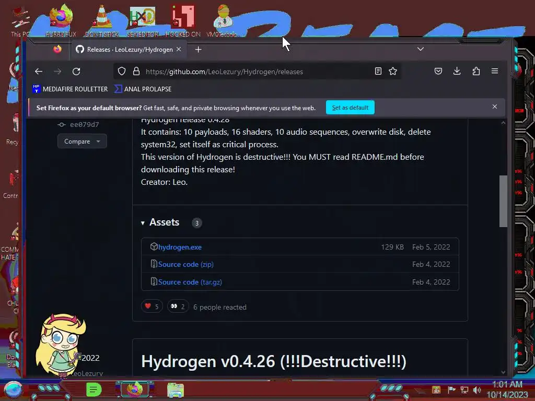Open the volume speaker tray icon
The height and width of the screenshot is (401, 535).
click(x=477, y=390)
